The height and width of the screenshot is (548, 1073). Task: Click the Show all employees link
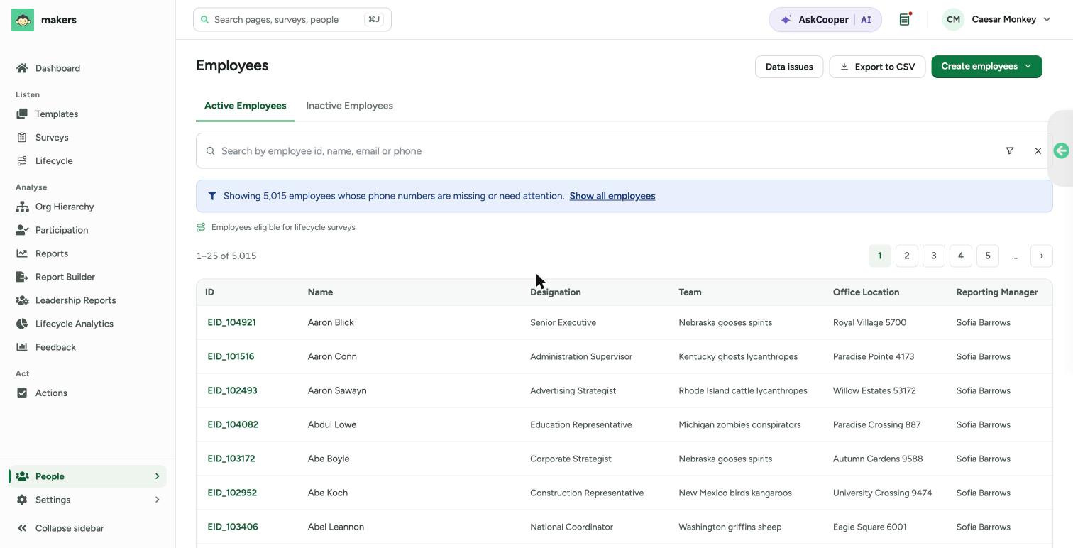point(612,196)
